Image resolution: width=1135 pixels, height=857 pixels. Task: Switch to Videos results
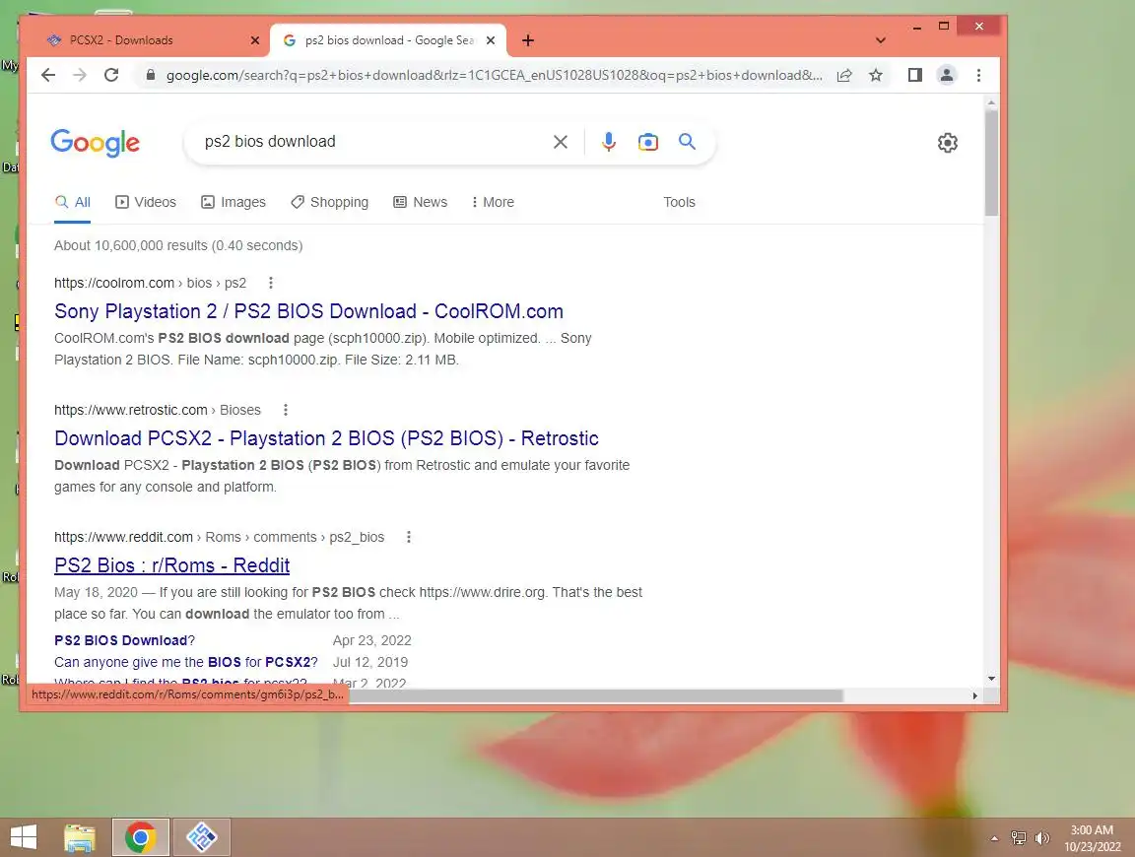146,203
